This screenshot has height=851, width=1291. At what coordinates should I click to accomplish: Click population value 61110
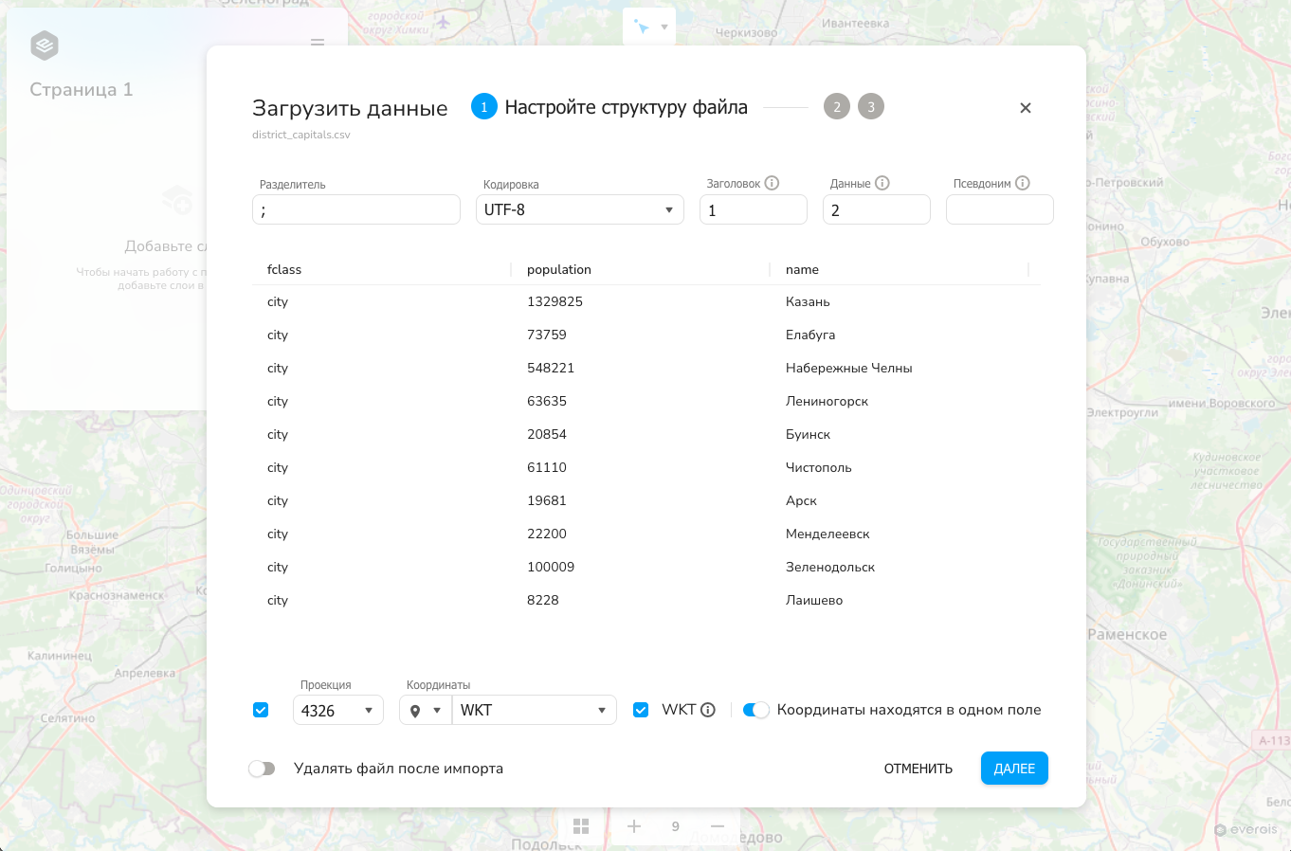[x=547, y=467]
